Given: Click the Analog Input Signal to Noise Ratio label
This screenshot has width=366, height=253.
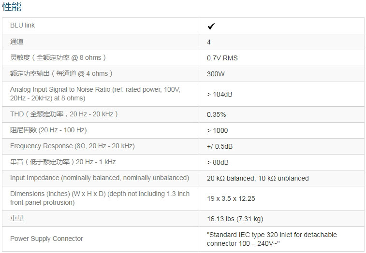Looking at the screenshot, I should [95, 94].
